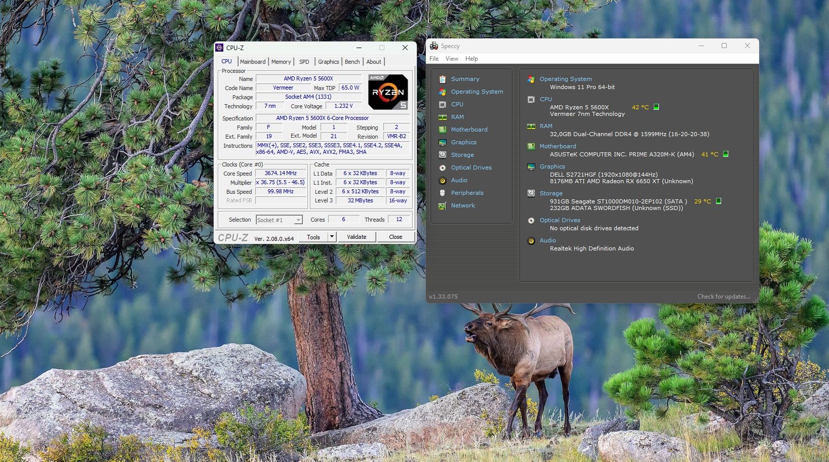Screen dimensions: 829x462
Task: Click the Level 3 cache size 32 MBytes
Action: pos(360,200)
